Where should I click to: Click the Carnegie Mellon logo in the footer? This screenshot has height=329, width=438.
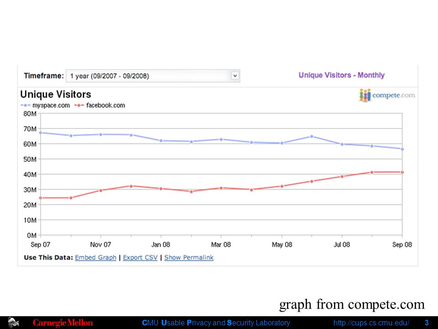point(63,323)
